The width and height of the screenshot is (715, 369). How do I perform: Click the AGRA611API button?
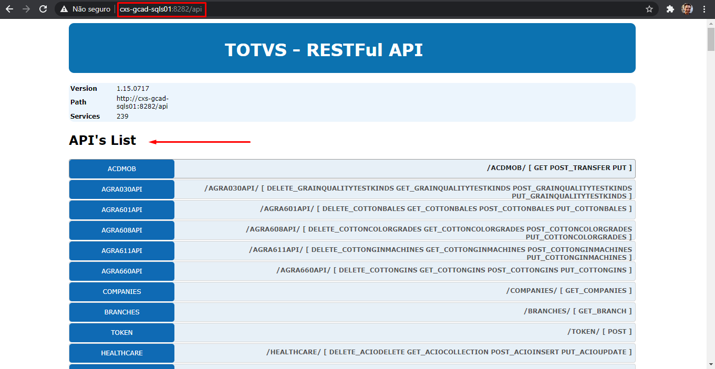click(122, 251)
